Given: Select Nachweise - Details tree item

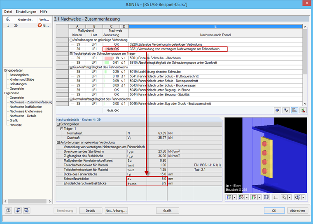Looking at the screenshot, I should tap(23, 116).
